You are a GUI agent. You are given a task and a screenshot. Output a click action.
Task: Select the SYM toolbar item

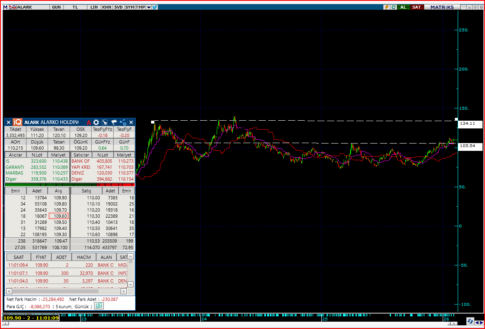click(x=129, y=7)
